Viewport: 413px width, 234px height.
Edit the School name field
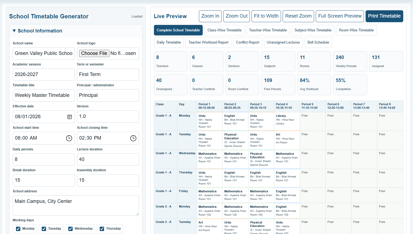pyautogui.click(x=44, y=54)
